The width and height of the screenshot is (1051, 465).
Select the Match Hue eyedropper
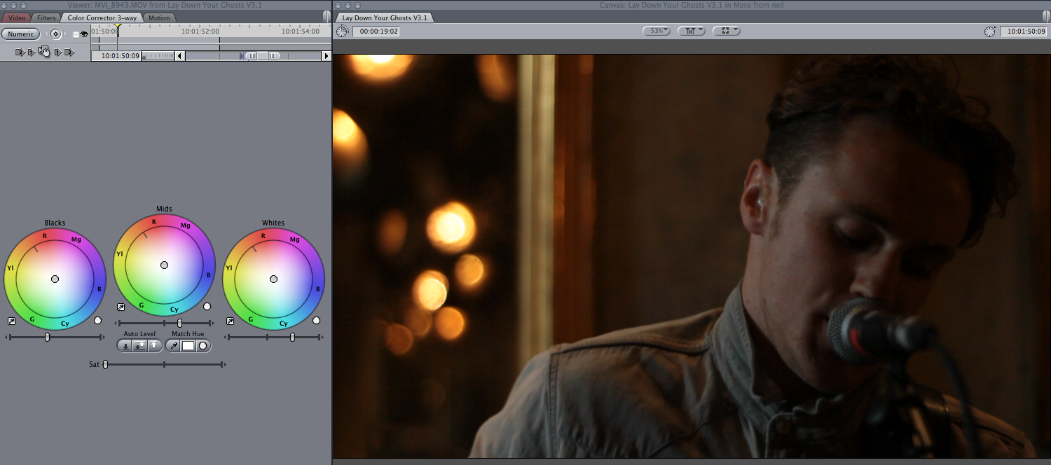(x=174, y=345)
